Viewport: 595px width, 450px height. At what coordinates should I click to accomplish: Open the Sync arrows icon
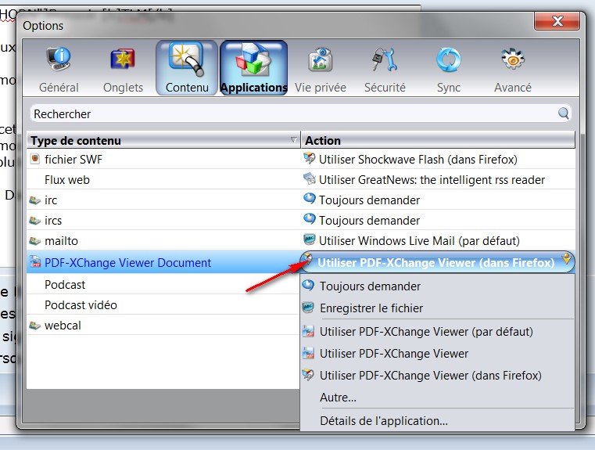(x=448, y=59)
